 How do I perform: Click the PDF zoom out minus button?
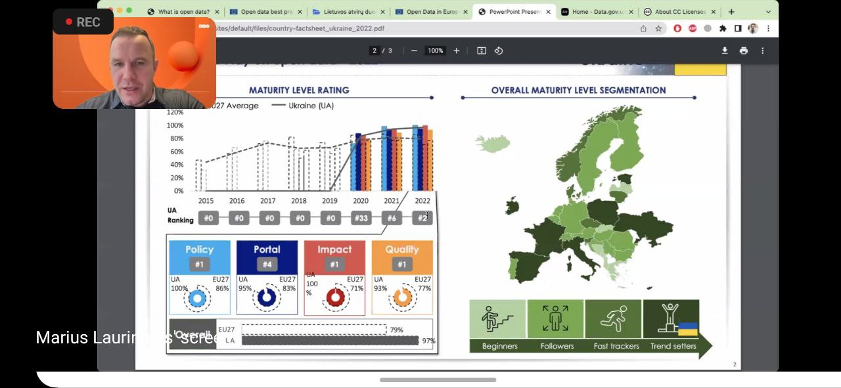414,51
